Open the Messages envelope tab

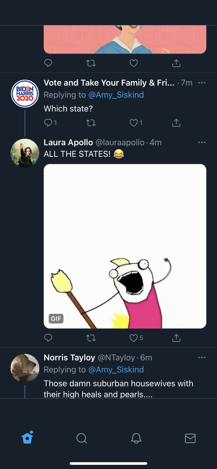[x=190, y=438]
